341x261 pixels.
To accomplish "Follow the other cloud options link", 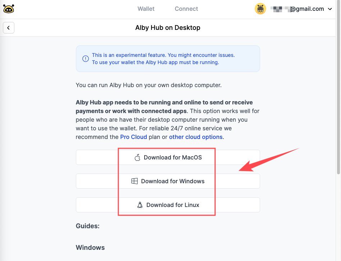I will pyautogui.click(x=196, y=137).
